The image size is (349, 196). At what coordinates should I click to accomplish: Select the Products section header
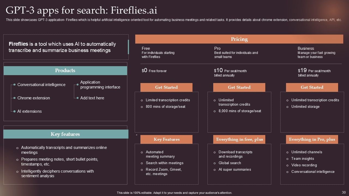(x=65, y=71)
